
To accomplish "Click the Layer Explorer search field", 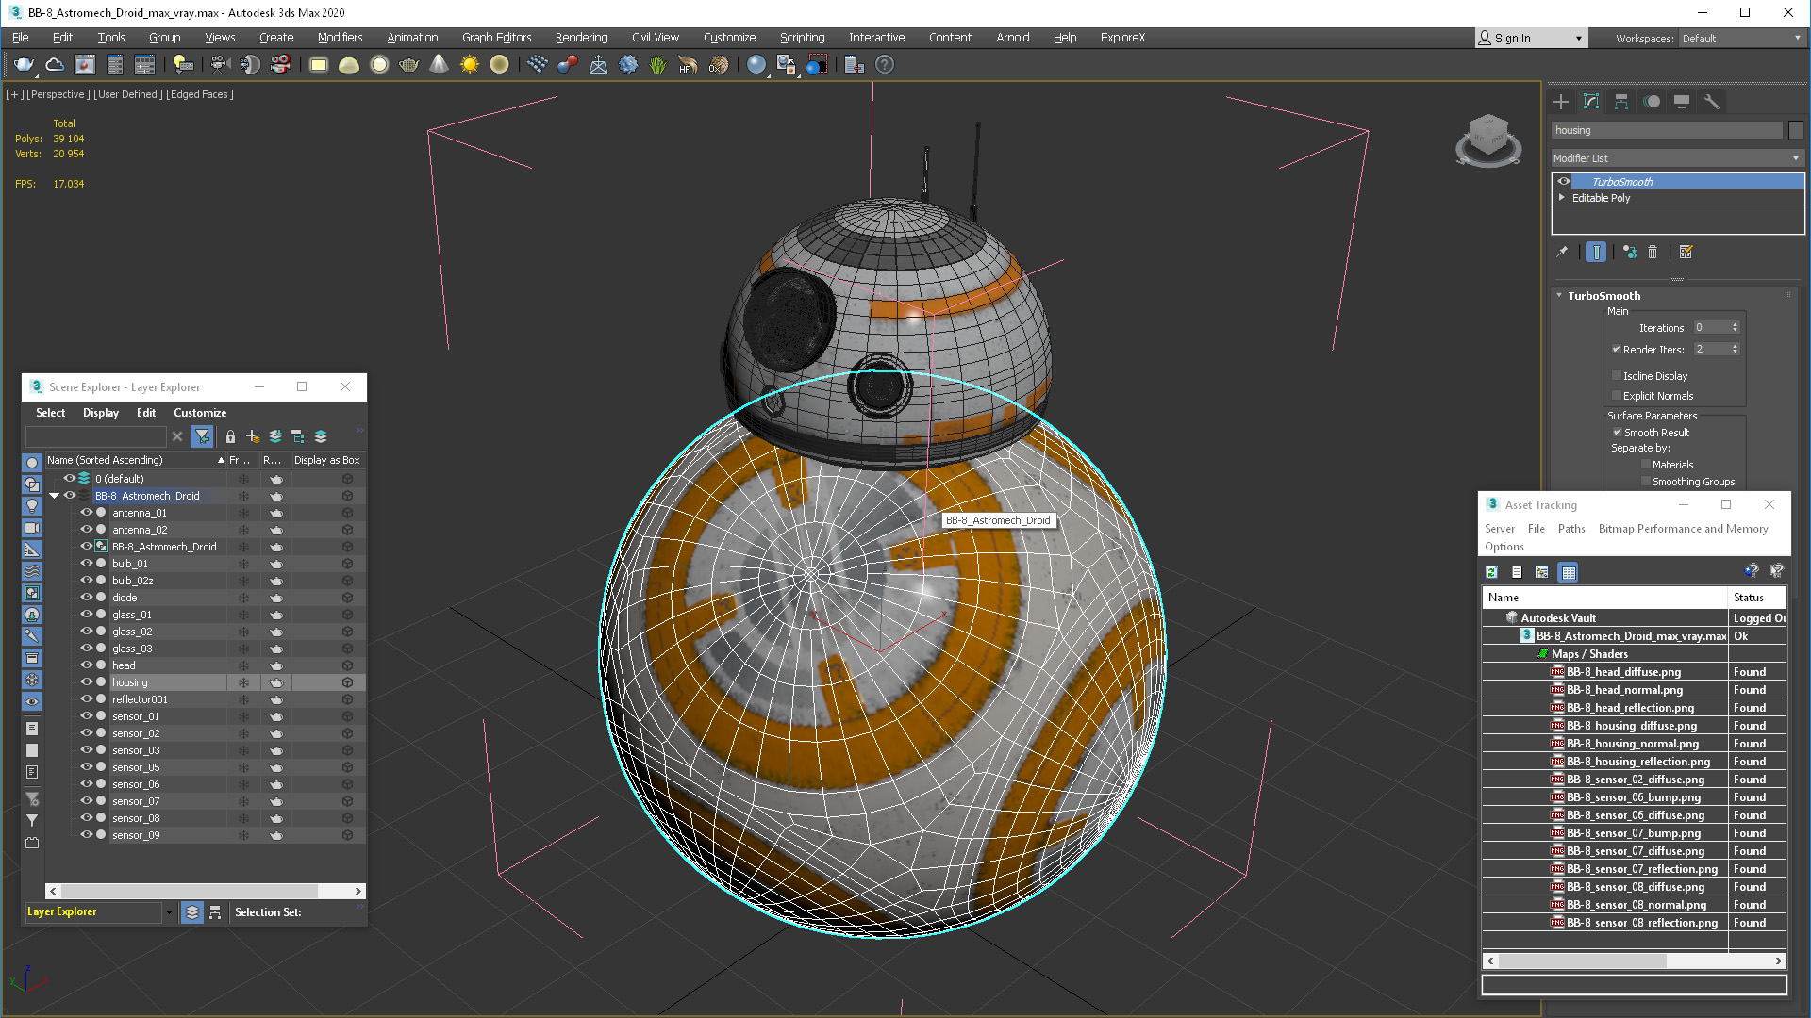I will coord(95,436).
